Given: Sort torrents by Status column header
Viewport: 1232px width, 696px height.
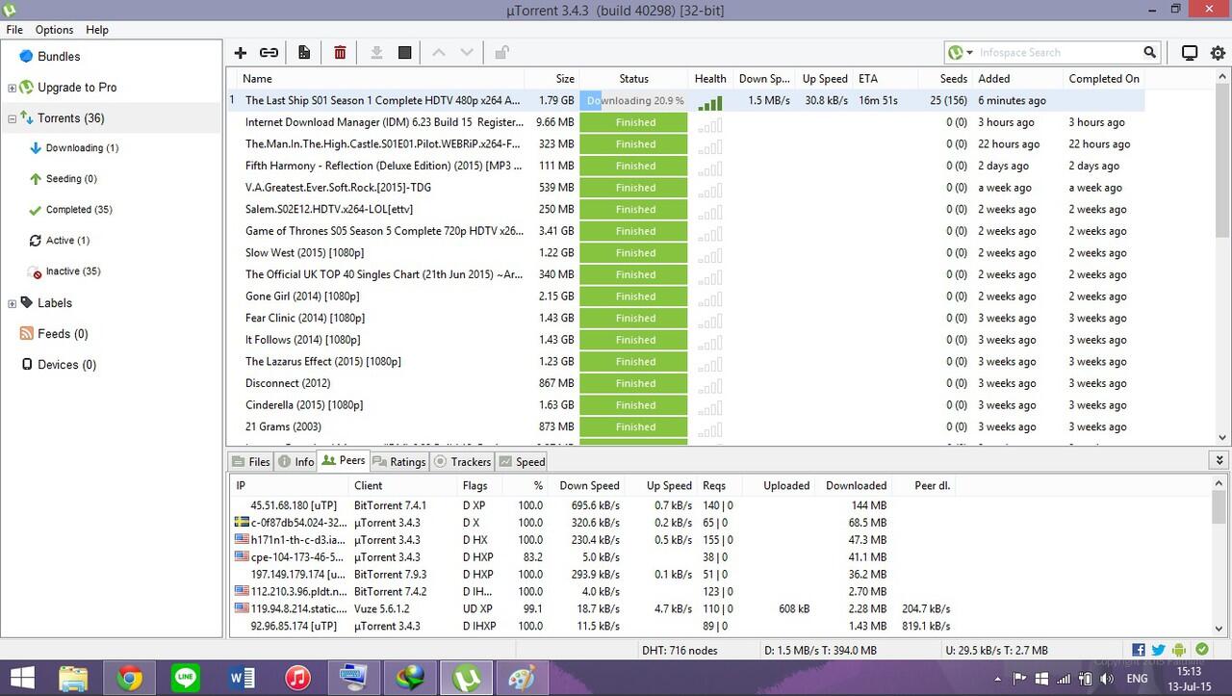Looking at the screenshot, I should (x=634, y=79).
